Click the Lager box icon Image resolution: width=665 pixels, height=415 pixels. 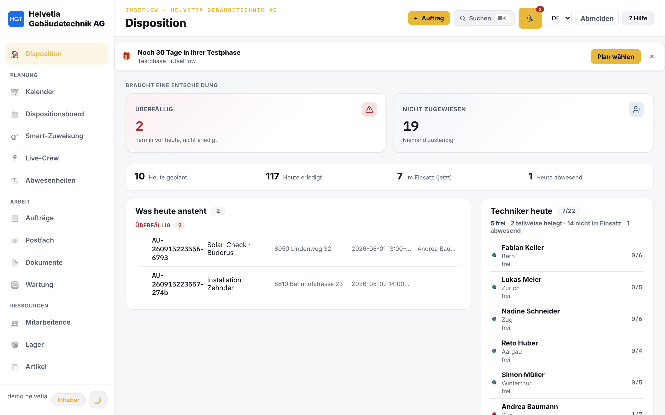[x=15, y=345]
